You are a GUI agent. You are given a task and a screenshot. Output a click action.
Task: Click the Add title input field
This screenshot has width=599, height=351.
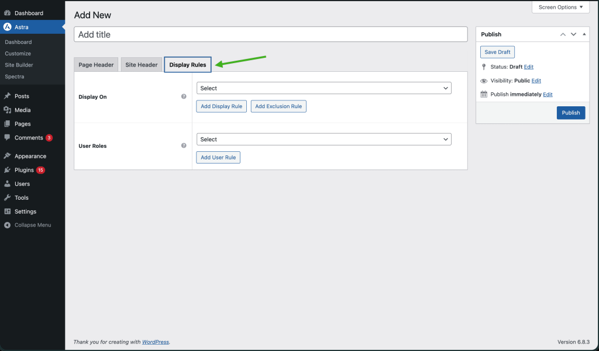click(x=270, y=34)
